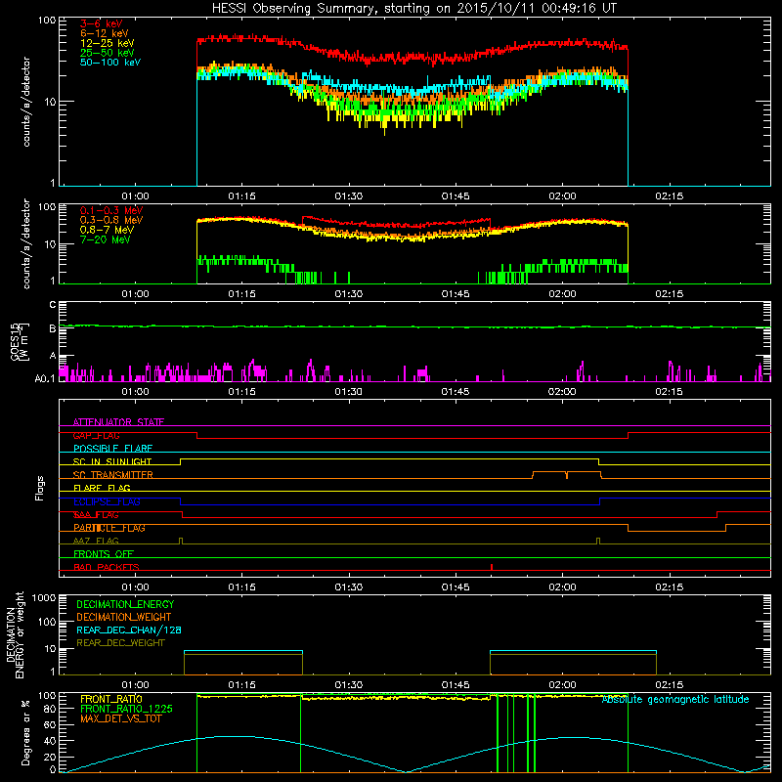Image resolution: width=782 pixels, height=782 pixels.
Task: Click the green 7-20 MeV legend label
Action: tap(105, 239)
